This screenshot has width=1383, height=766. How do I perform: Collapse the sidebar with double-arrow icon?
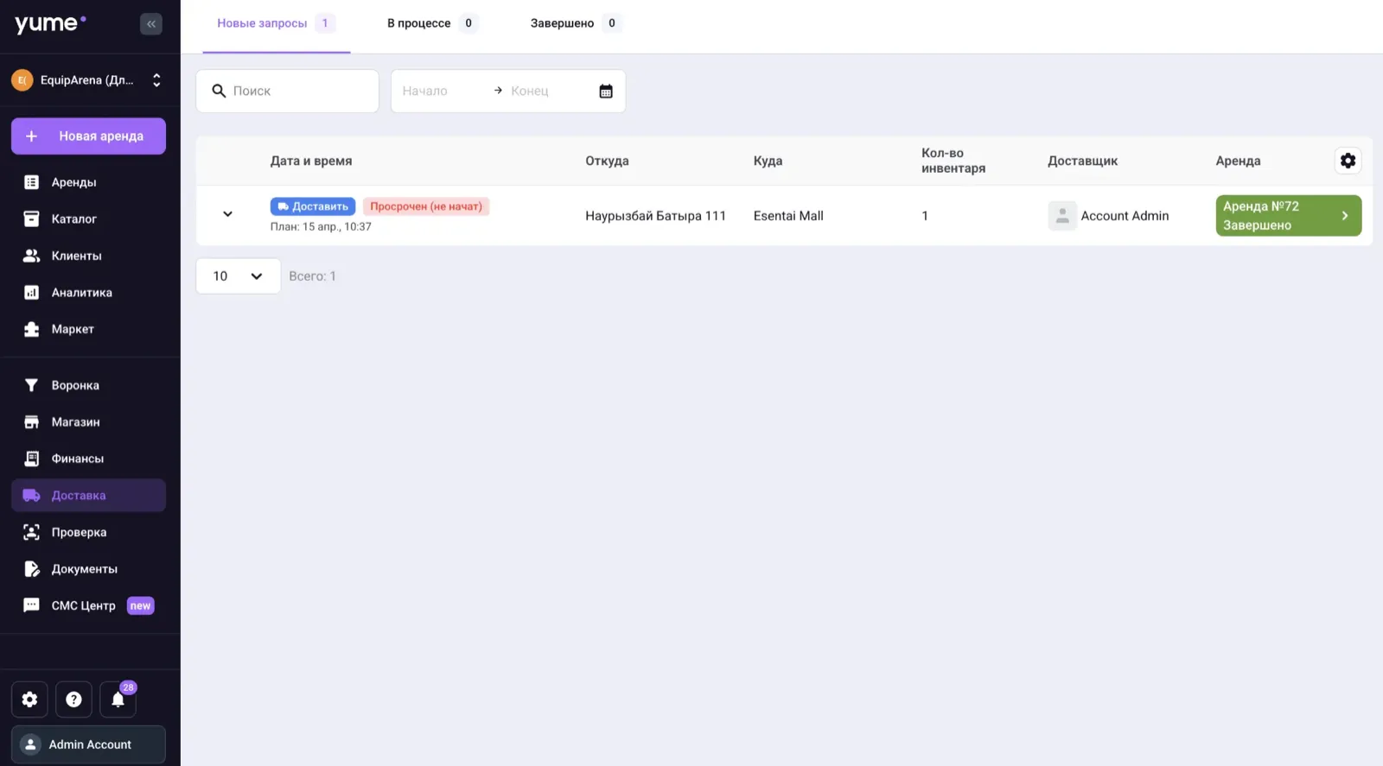coord(151,24)
